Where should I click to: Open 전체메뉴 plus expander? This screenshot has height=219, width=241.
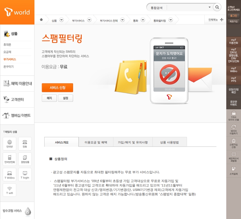pyautogui.click(x=222, y=20)
